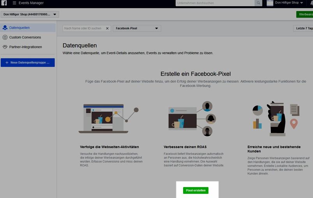Expand the Facebook-Pixel filter dropdown
313x198 pixels.
point(137,28)
